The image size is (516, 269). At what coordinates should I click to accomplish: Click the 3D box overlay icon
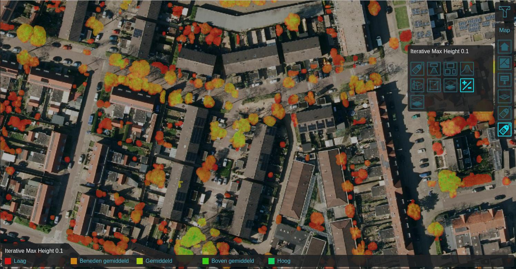pos(417,85)
